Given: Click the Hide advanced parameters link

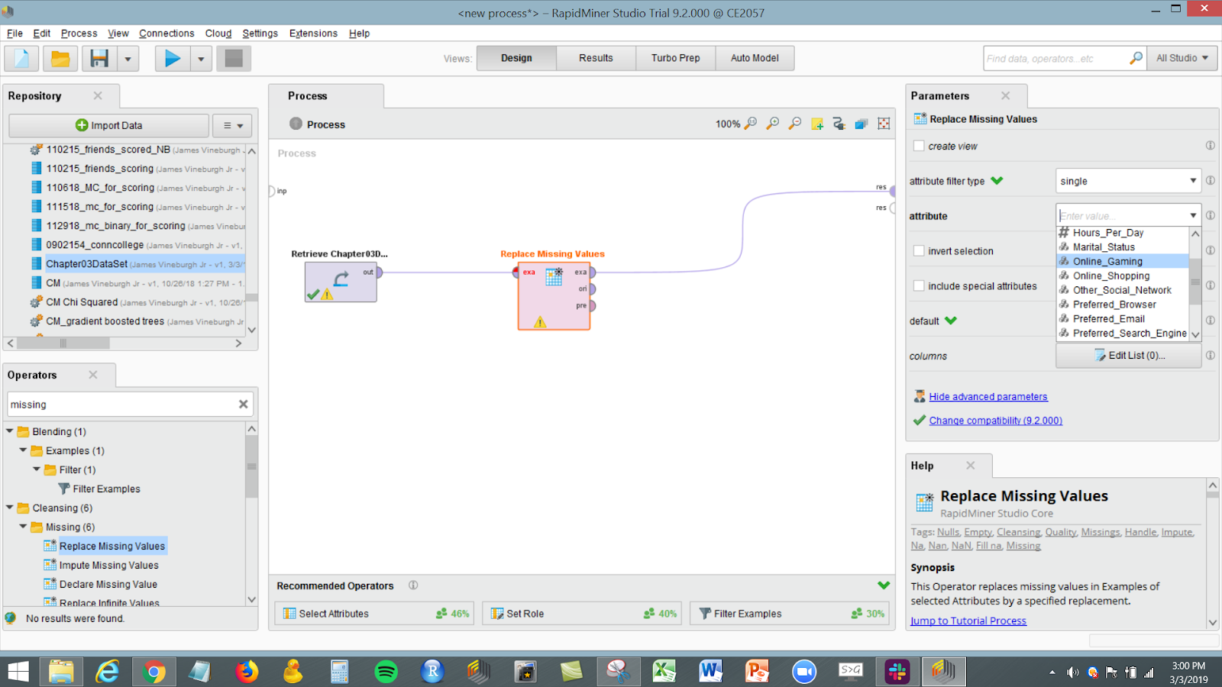Looking at the screenshot, I should point(988,397).
